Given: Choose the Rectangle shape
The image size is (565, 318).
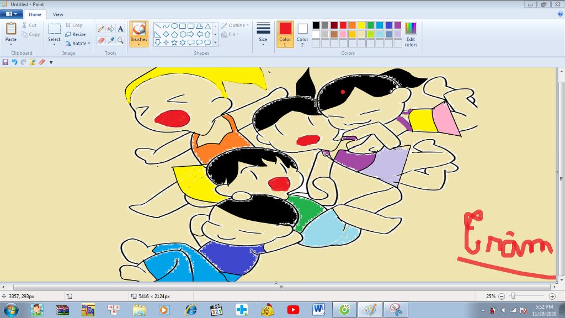Looking at the screenshot, I should pos(182,26).
